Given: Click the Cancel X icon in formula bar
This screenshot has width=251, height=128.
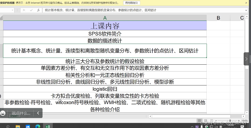Looking at the screenshot, I should [x=24, y=10].
